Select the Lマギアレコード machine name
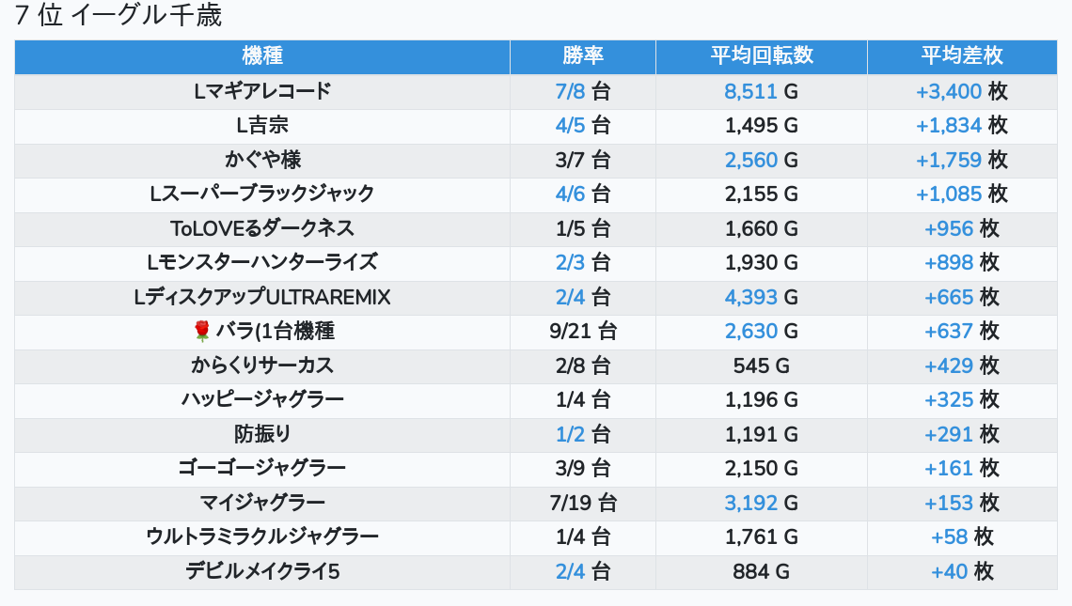 click(x=262, y=91)
